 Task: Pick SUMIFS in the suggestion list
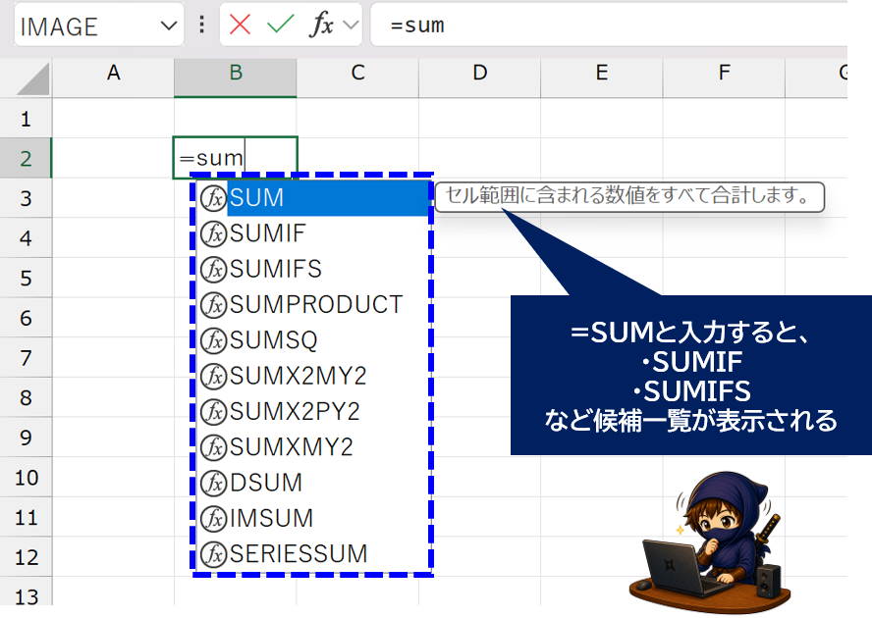[313, 269]
